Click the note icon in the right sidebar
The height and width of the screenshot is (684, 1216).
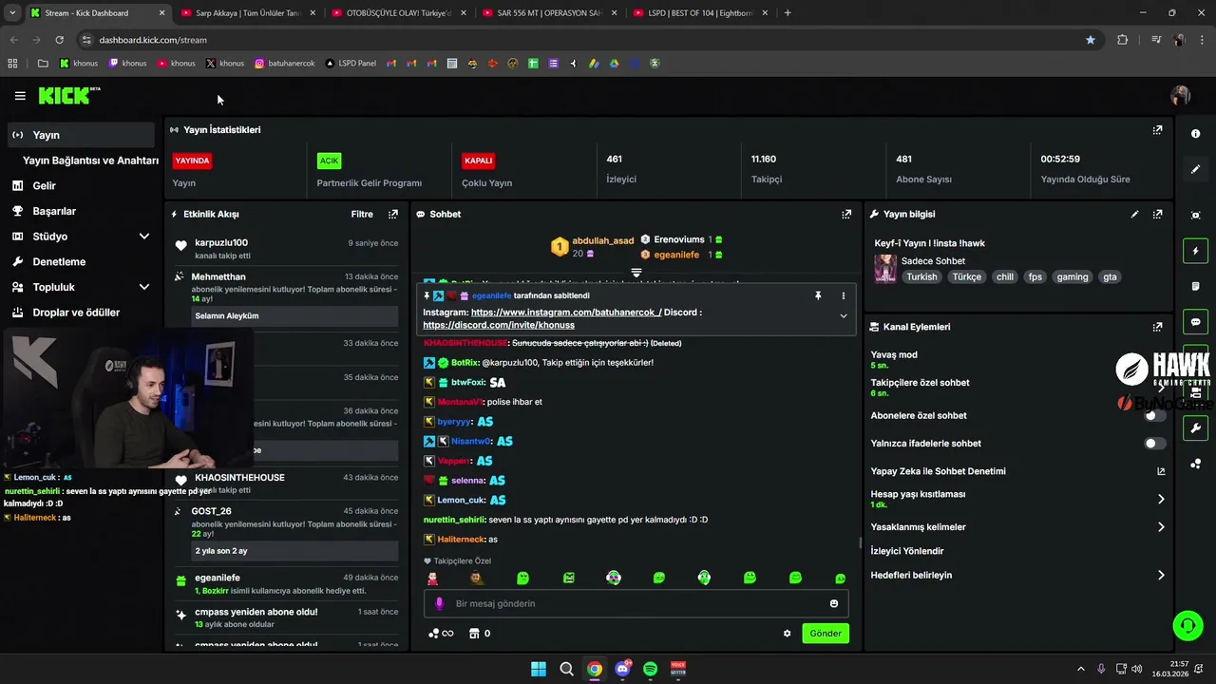1196,286
